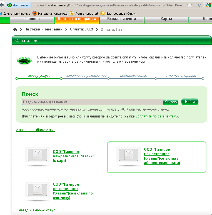Click thumbnail for Газпром со вклада абонентская плата
Screen dimensions: 212x215
tap(128, 155)
